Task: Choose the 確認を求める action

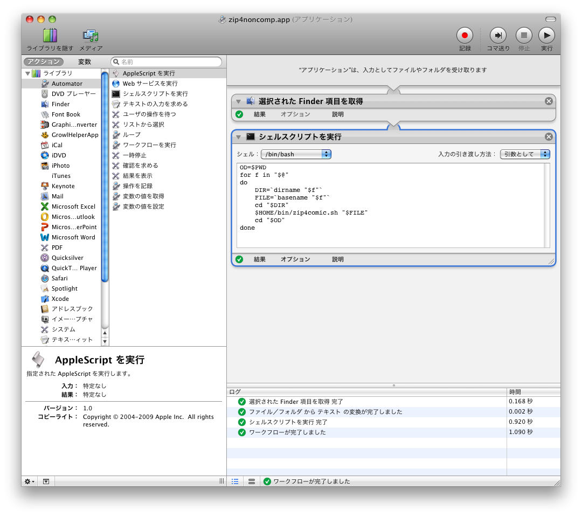Action: (x=168, y=166)
